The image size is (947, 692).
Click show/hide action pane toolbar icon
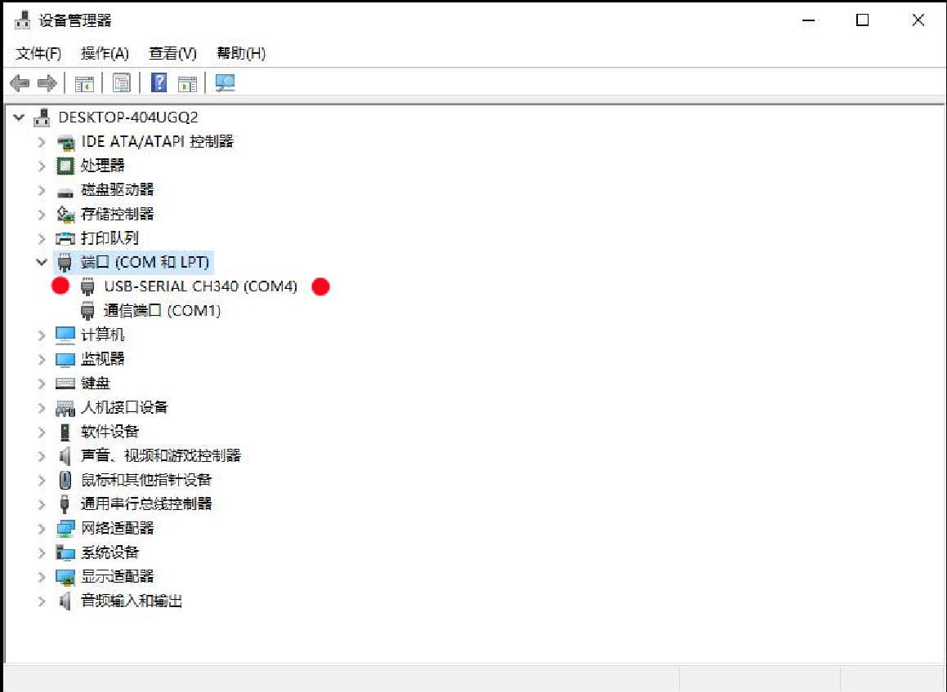pos(188,83)
